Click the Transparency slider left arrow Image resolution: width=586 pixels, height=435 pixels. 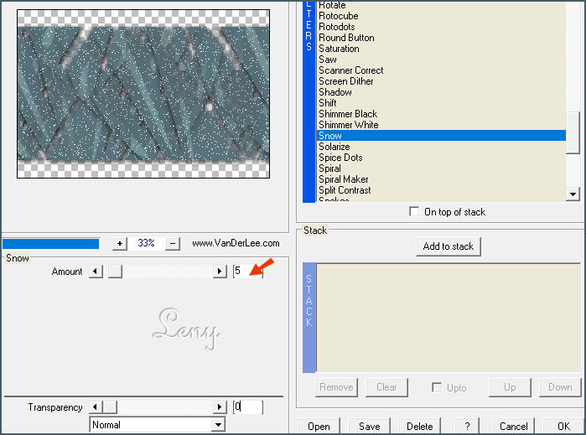(x=96, y=407)
